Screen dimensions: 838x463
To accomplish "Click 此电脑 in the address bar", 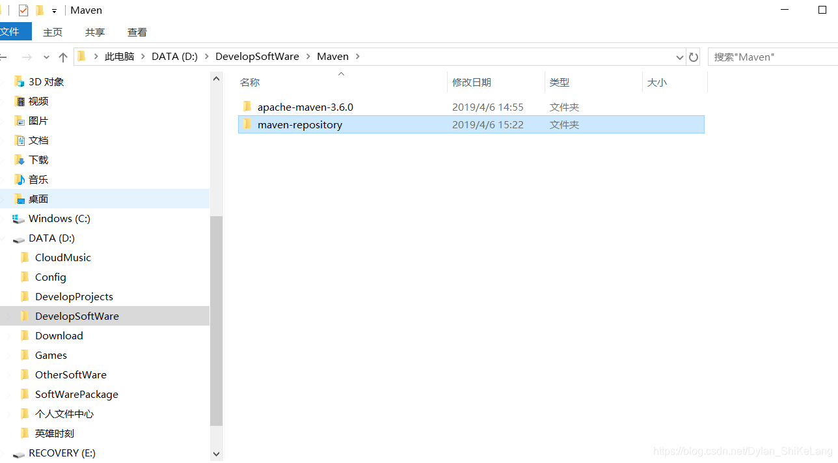I will tap(119, 57).
